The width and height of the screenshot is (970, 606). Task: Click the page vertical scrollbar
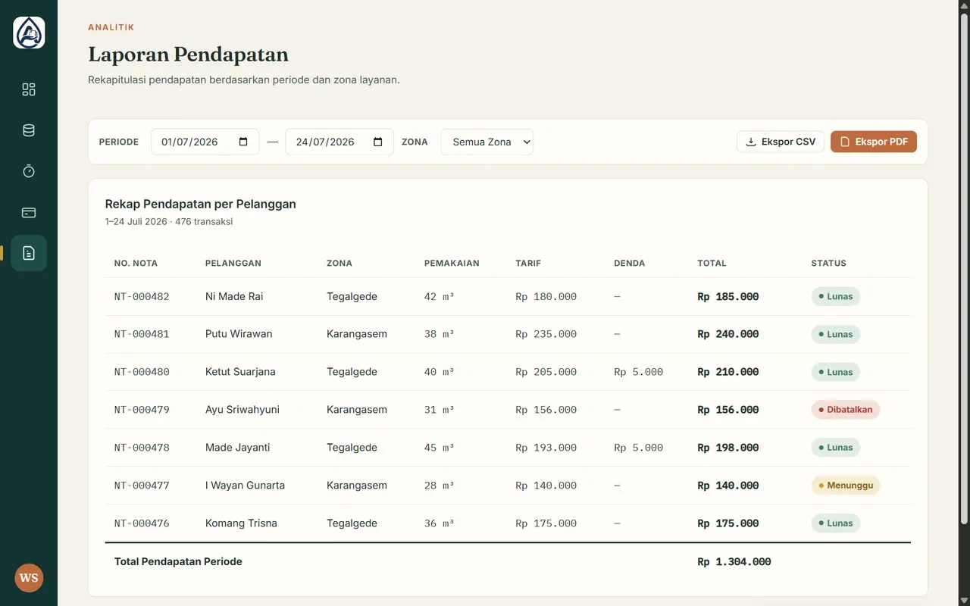coord(964,269)
